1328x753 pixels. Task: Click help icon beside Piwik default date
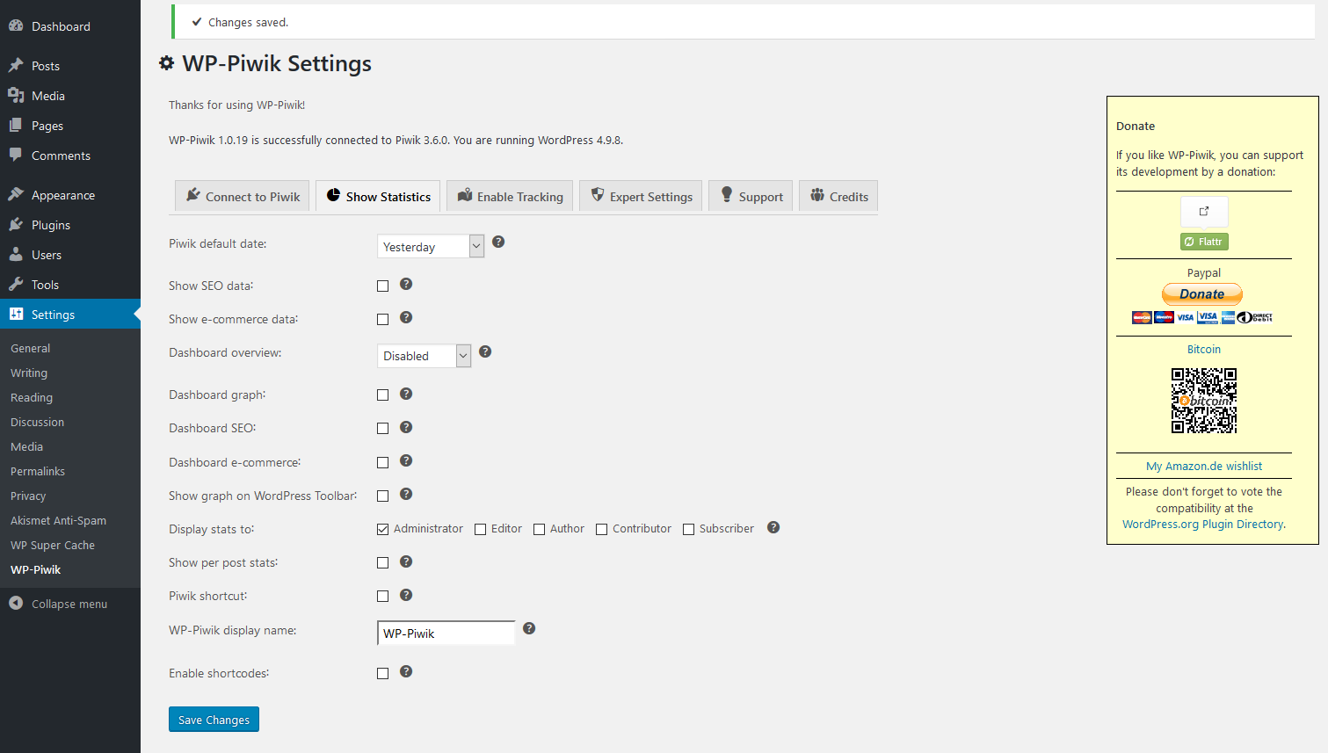click(498, 242)
